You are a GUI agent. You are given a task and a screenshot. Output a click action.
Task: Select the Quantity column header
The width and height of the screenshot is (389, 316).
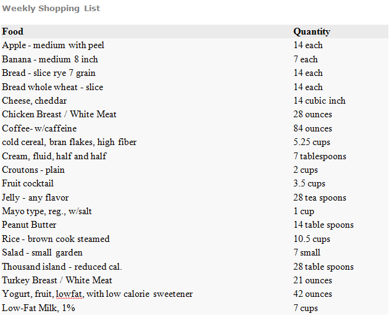point(311,31)
